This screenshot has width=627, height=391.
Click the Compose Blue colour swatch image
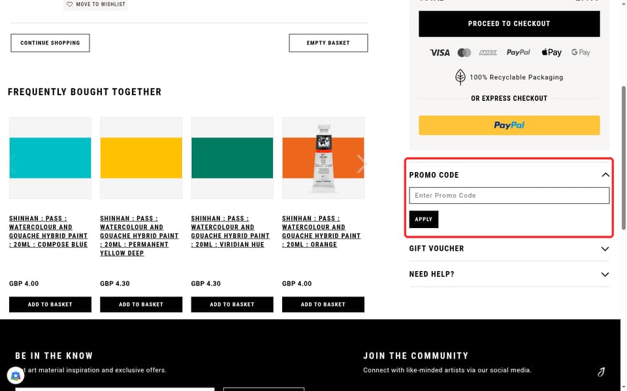50,158
